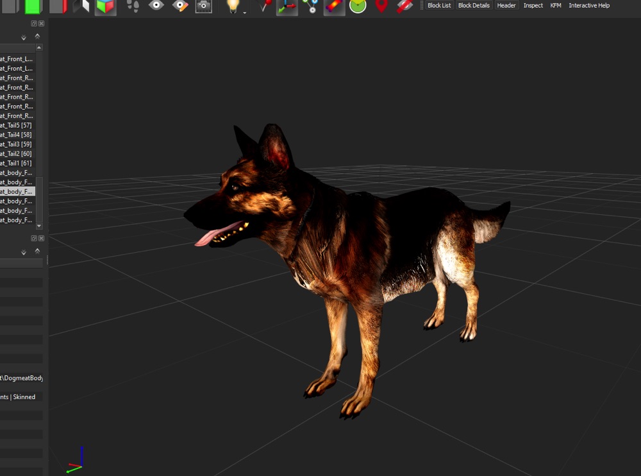Image resolution: width=641 pixels, height=476 pixels.
Task: Float the lower block details panel
Action: click(x=34, y=238)
